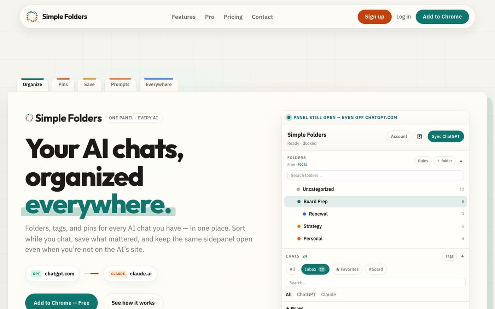This screenshot has height=309, width=495.
Task: Go to Pricing in the navbar
Action: pos(233,17)
